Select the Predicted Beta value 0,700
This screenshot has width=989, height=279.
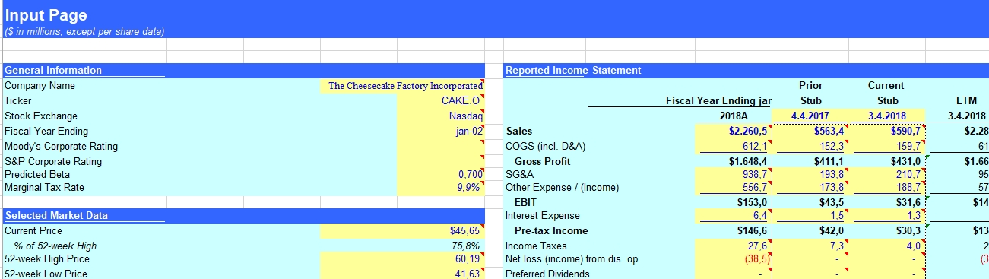click(440, 175)
